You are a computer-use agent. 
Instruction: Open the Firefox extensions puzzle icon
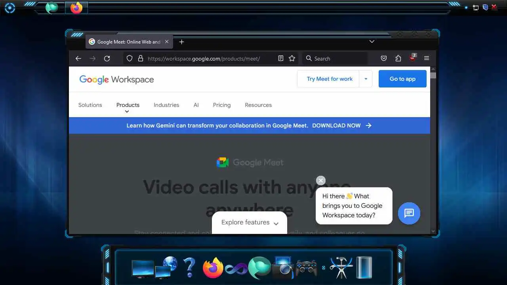tap(398, 59)
